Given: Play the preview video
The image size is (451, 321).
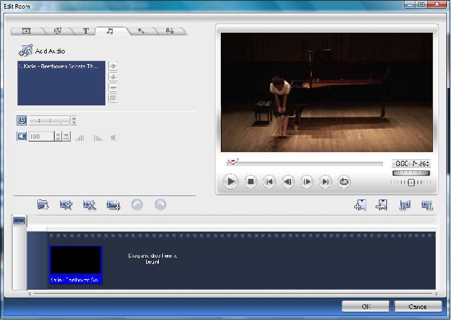Looking at the screenshot, I should click(231, 182).
